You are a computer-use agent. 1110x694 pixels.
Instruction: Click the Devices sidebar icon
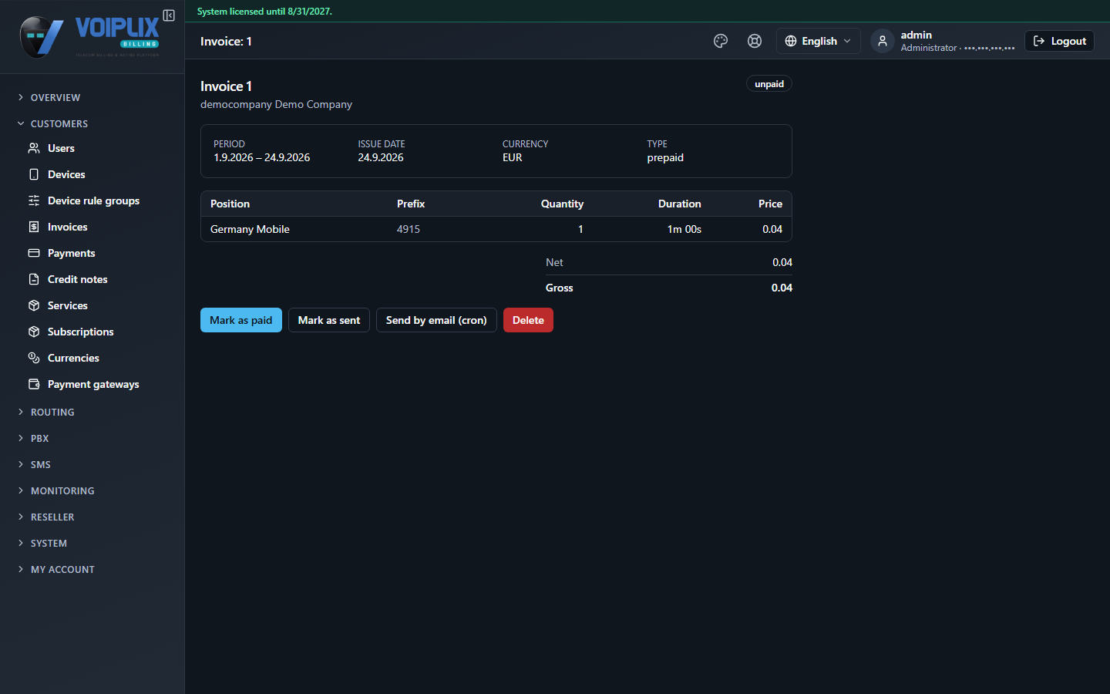click(x=34, y=174)
